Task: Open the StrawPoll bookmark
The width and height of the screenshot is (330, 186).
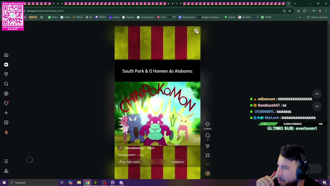Action: tap(244, 17)
